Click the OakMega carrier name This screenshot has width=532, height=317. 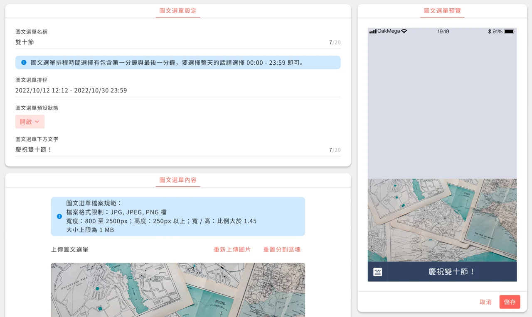point(388,32)
